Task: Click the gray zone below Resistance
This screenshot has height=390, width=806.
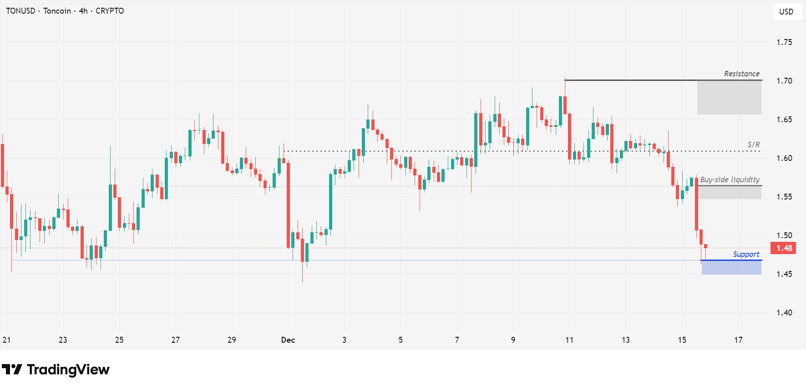Action: pyautogui.click(x=729, y=98)
